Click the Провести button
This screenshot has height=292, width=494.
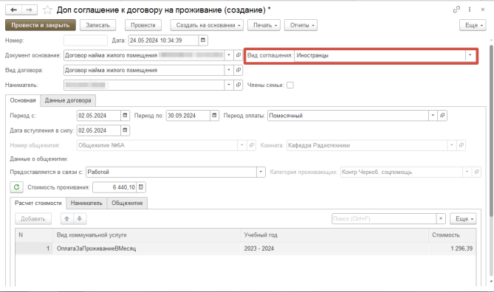(x=143, y=25)
